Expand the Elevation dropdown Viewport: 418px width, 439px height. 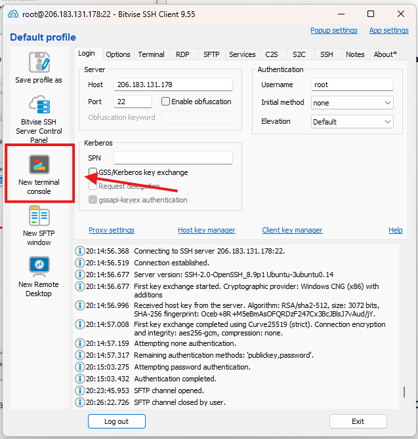(352, 122)
